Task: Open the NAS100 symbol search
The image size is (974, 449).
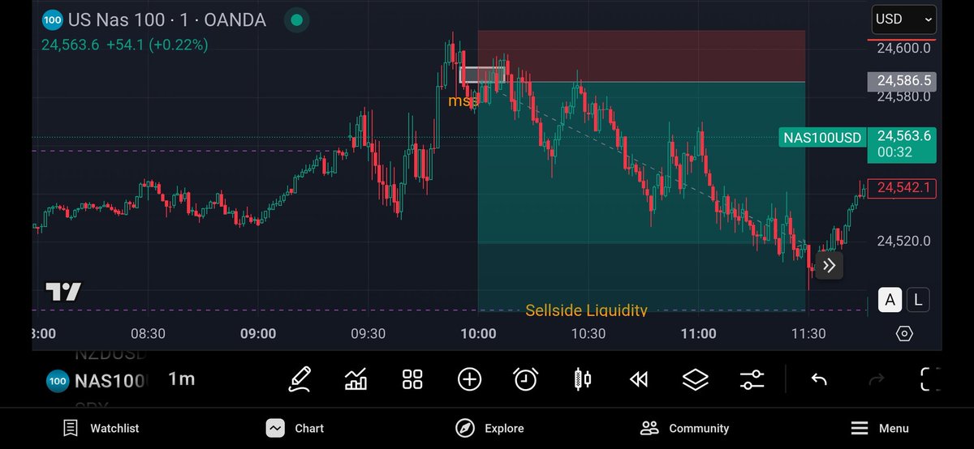Action: [x=110, y=380]
